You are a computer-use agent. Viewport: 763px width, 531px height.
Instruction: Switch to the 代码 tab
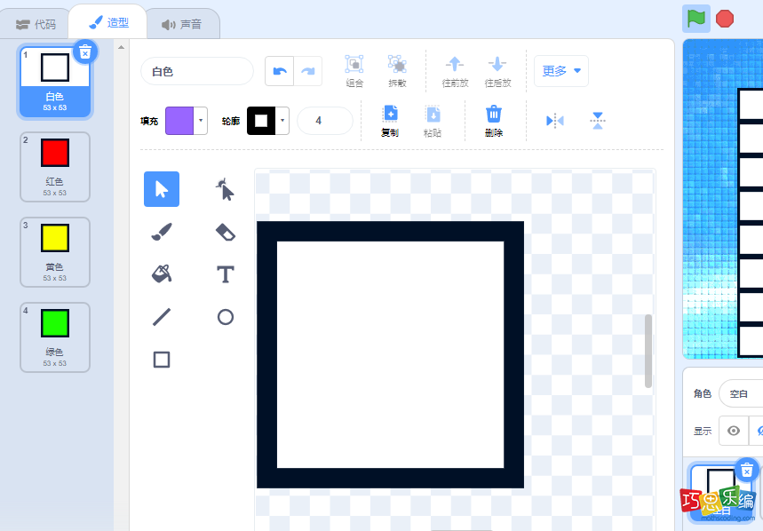coord(36,24)
